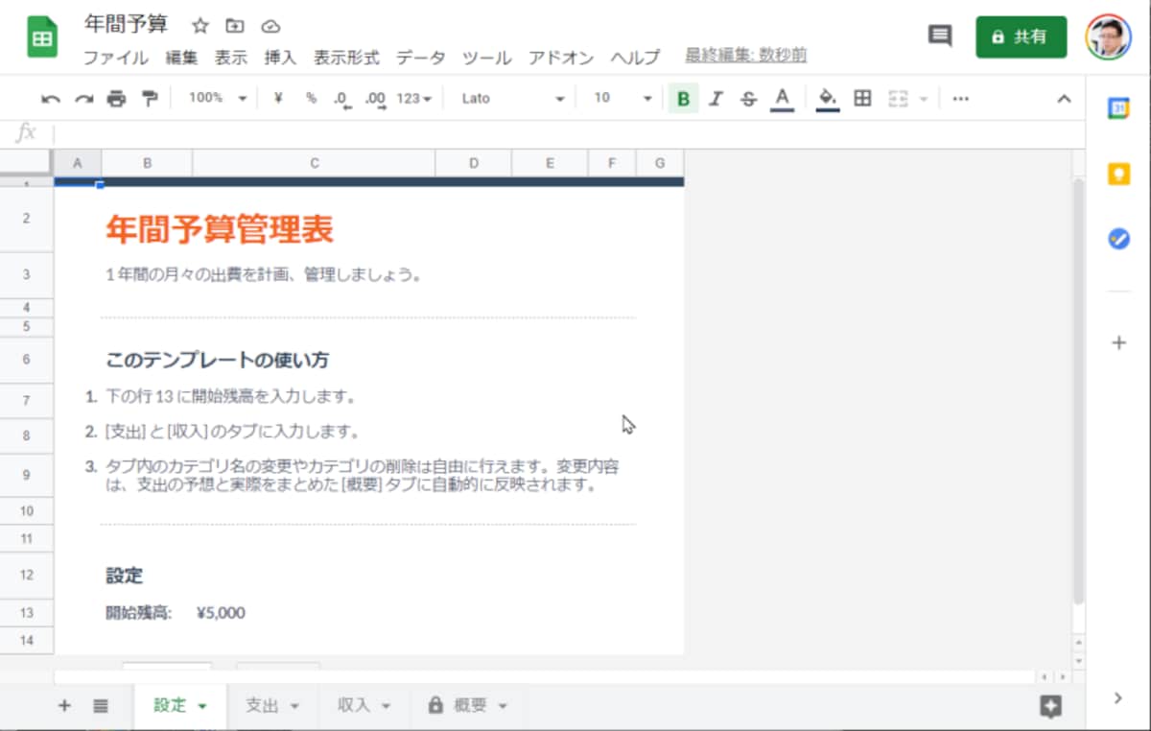Screen dimensions: 1151x731
Task: Move the document with the folder icon
Action: click(235, 26)
